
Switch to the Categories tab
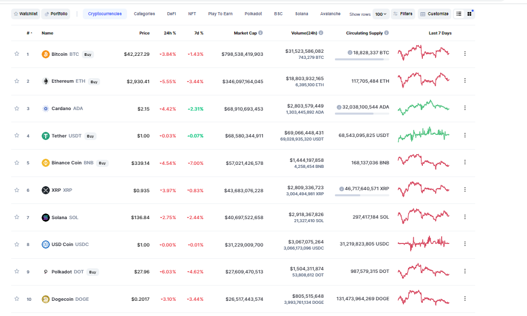coord(144,14)
